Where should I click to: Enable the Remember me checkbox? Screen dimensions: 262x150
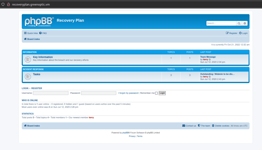click(x=156, y=93)
